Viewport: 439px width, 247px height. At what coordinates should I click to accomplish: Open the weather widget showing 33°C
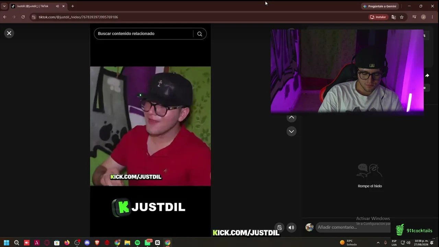coord(348,243)
